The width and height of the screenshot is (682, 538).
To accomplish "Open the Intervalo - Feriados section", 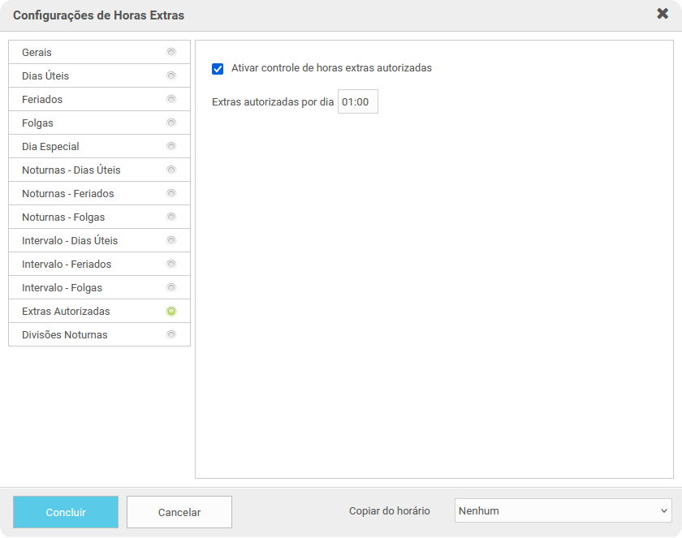I will pos(67,264).
